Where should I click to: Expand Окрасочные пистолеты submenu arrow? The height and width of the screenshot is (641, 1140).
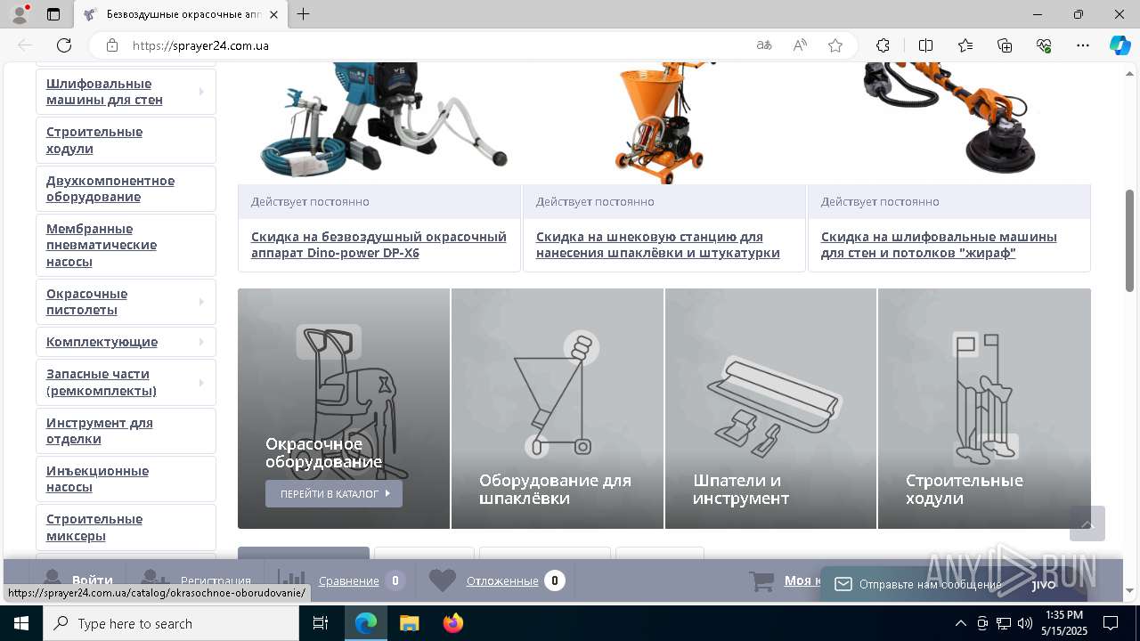coord(201,302)
